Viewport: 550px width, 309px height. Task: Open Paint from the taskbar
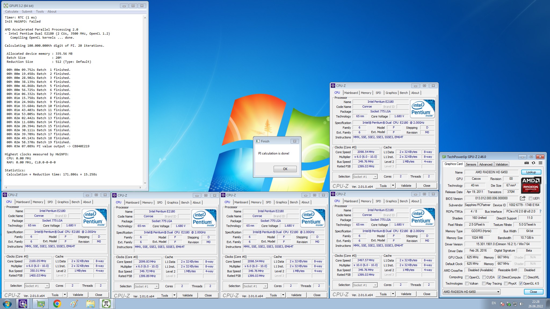click(x=74, y=304)
